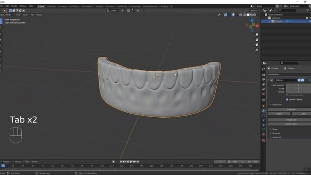
Task: Switch to wireframe viewport shading
Action: [x=245, y=15]
